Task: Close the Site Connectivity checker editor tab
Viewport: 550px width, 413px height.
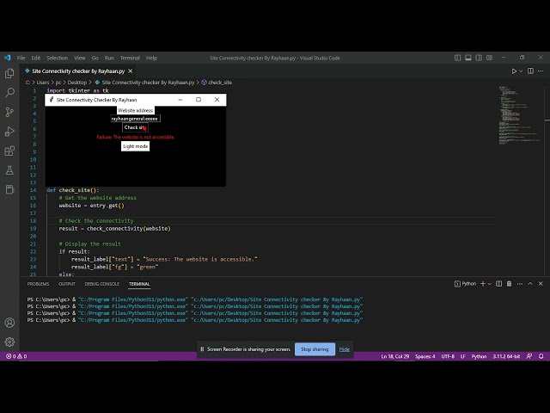Action: point(130,71)
